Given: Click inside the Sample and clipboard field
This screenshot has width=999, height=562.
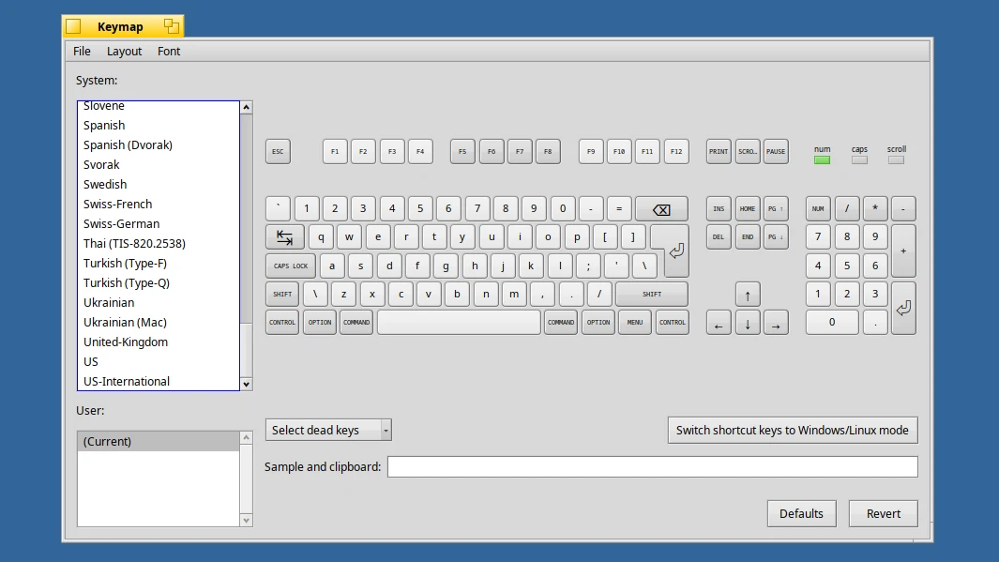Looking at the screenshot, I should coord(652,466).
